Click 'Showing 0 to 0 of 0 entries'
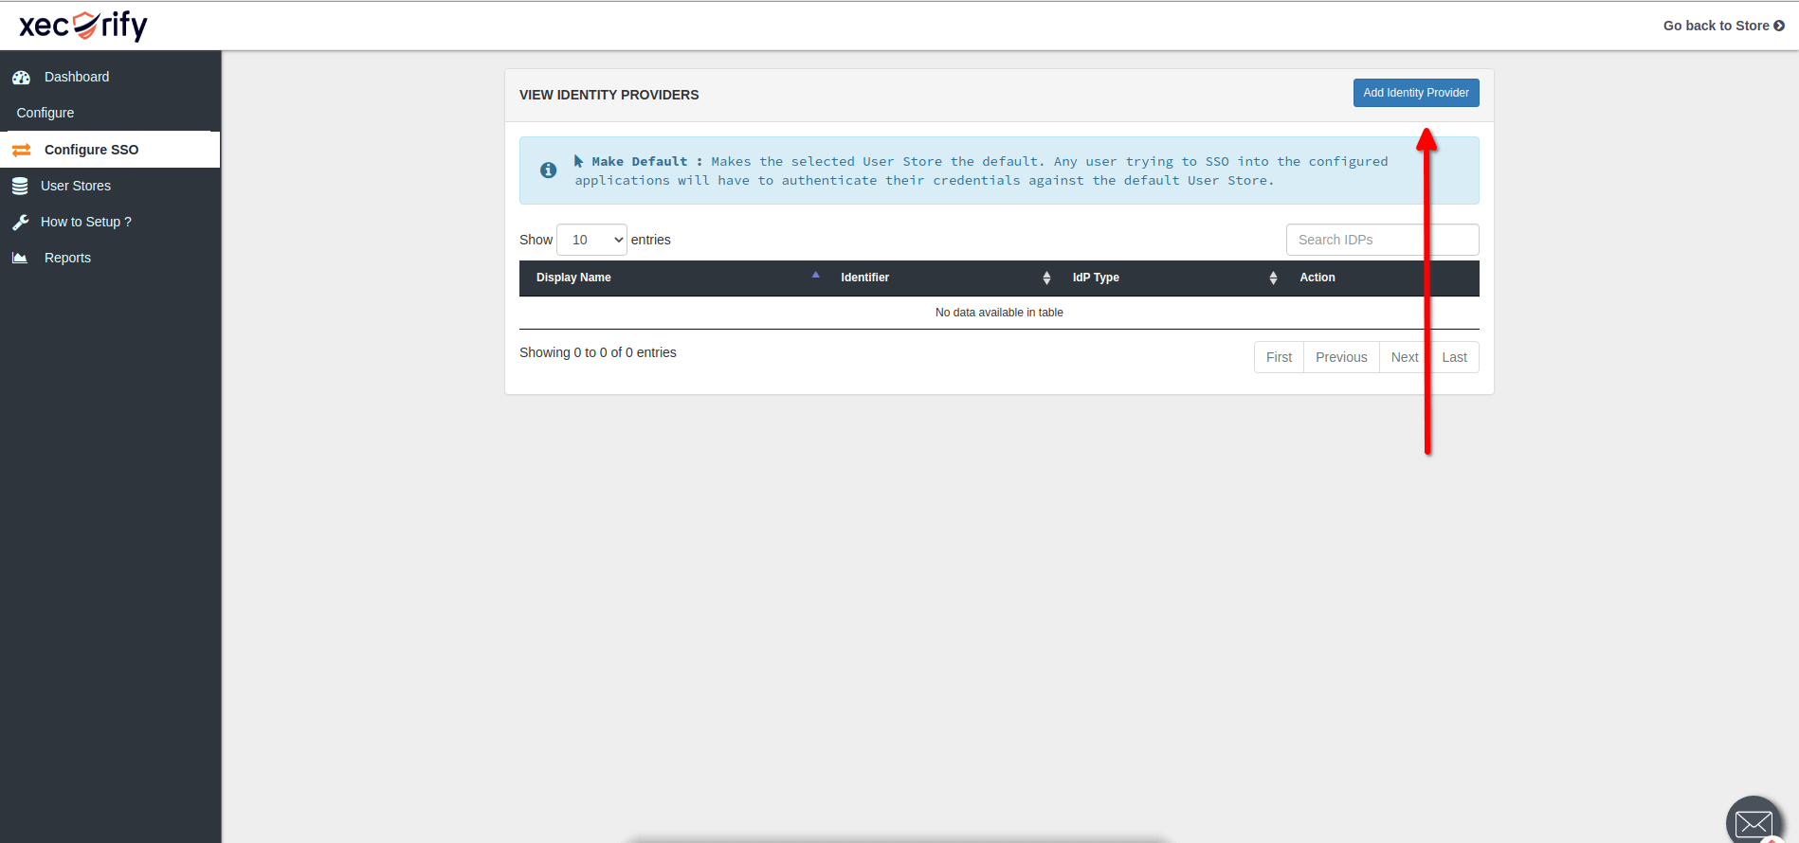 598,352
